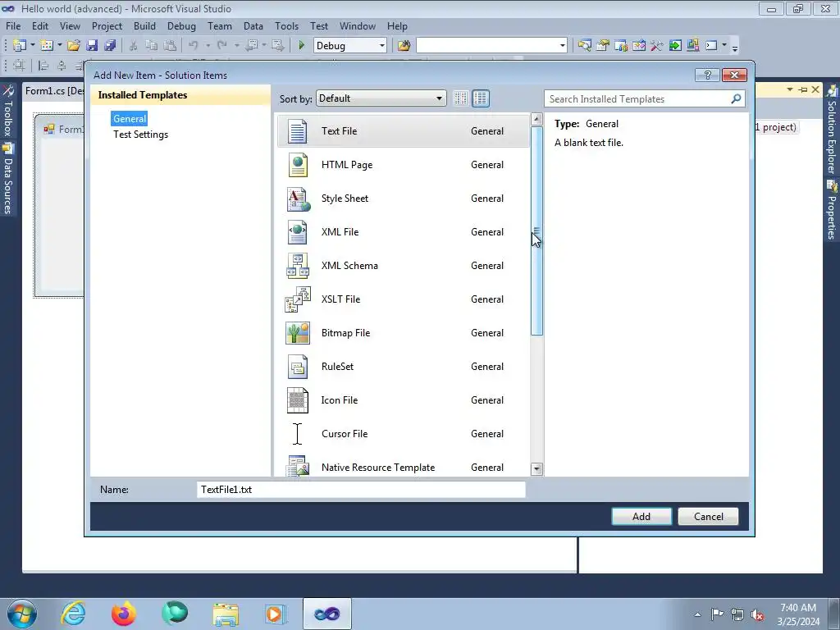Open the dialog help button
The image size is (840, 630).
pyautogui.click(x=707, y=75)
